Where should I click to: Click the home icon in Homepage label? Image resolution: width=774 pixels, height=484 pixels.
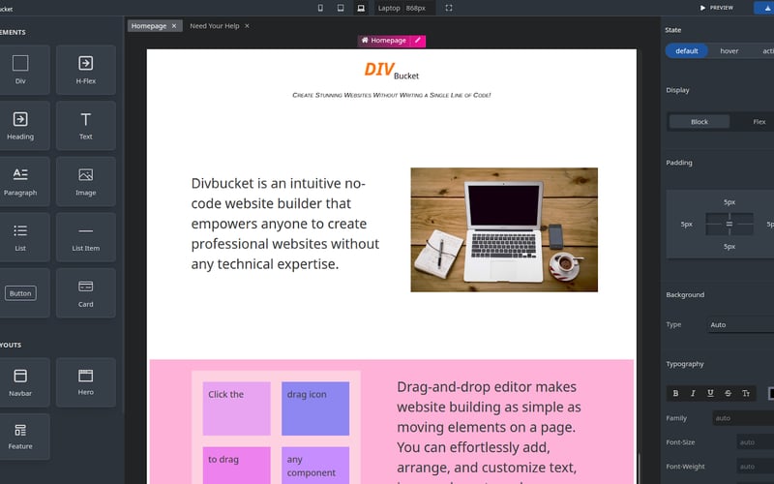click(365, 41)
